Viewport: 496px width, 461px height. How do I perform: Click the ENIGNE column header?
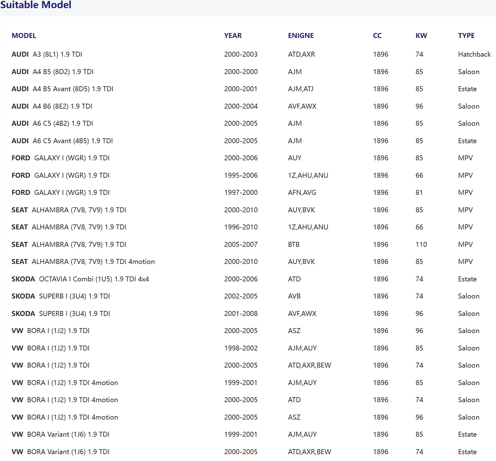[301, 35]
